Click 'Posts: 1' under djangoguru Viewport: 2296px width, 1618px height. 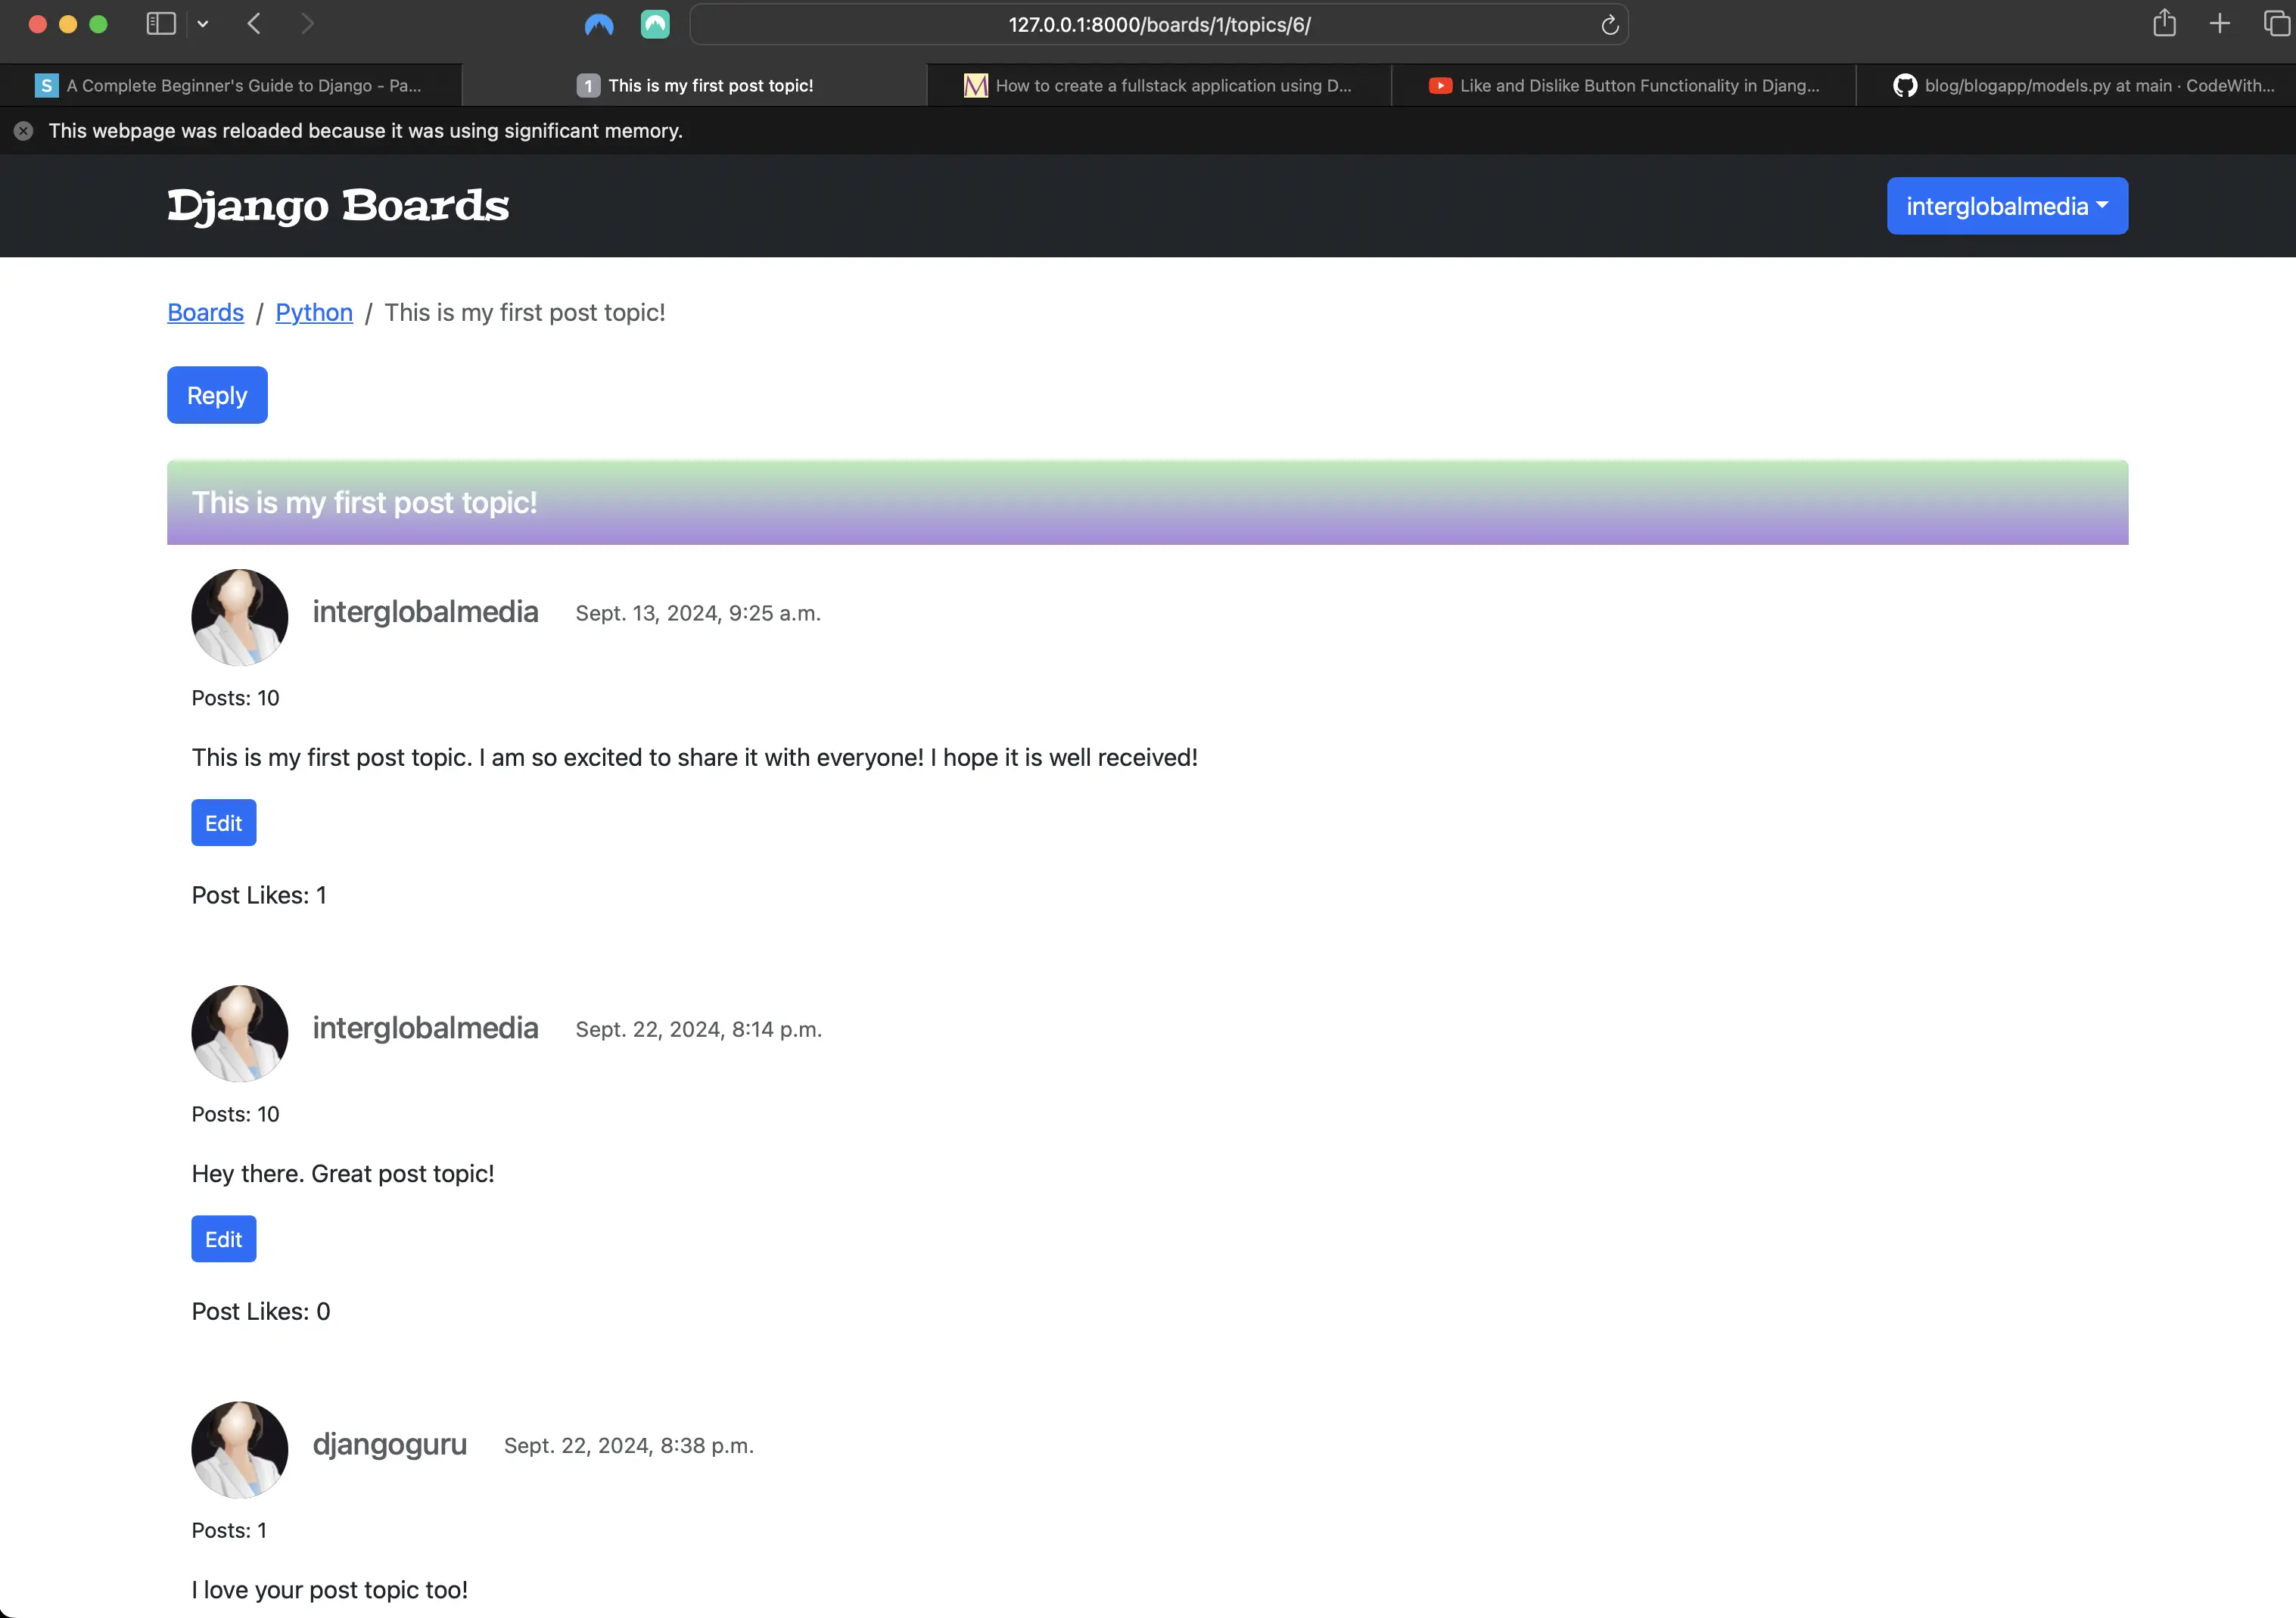tap(229, 1530)
